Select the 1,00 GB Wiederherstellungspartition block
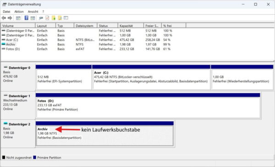Image resolution: width=275 pixels, height=167 pixels. coord(242,77)
